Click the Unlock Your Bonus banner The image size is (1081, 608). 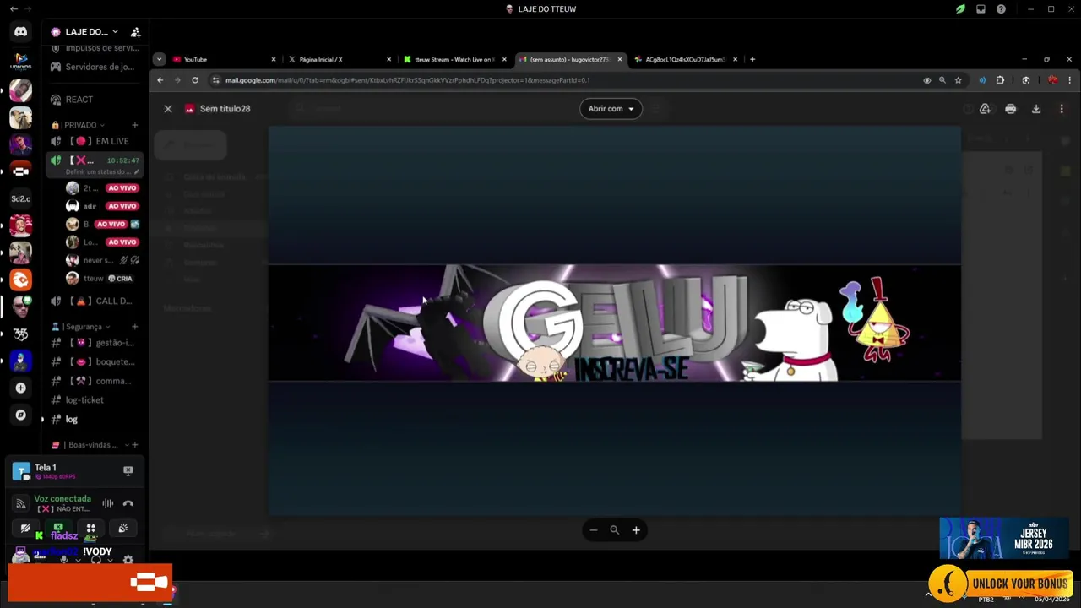(x=1003, y=583)
